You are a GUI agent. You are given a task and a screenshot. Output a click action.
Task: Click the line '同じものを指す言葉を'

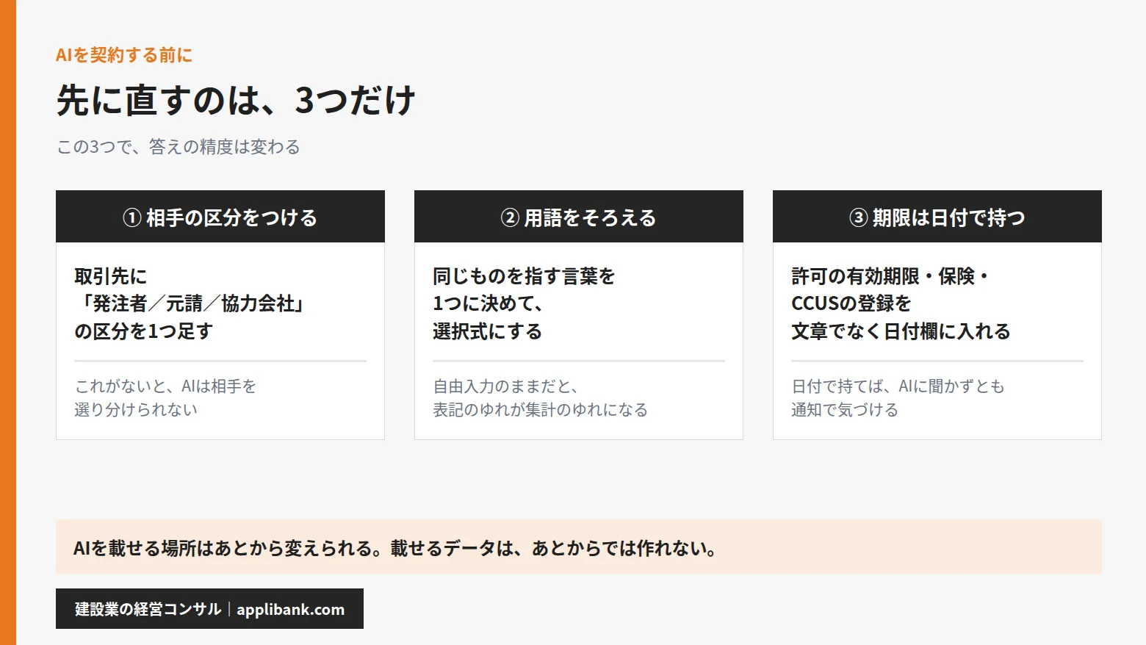(x=524, y=276)
